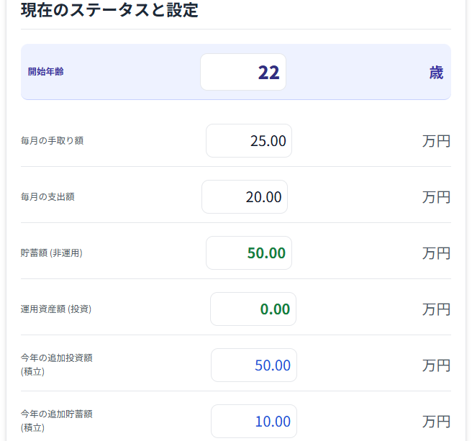Click the 現在のステータスと設定 heading
Viewport: 472px width, 441px height.
[x=109, y=9]
